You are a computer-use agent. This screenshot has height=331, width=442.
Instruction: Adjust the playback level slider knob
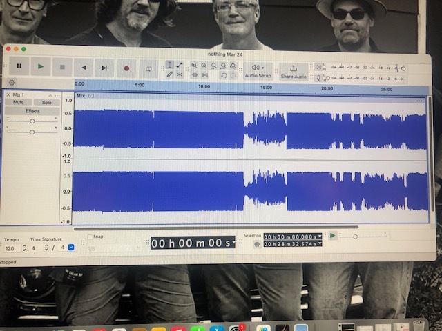point(403,69)
